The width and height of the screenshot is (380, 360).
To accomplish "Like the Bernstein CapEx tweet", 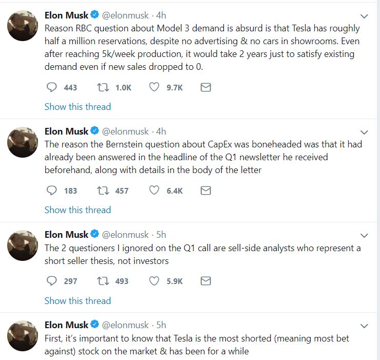I will 154,191.
